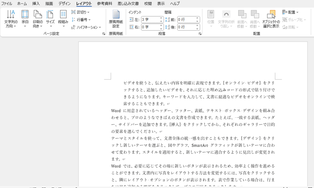314x188 pixels.
Task: Decrease the right indent value
Action: coord(161,28)
